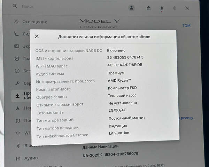Open the display settings icon in sidebar
Viewport: 209px width, 167px height.
click(x=16, y=46)
